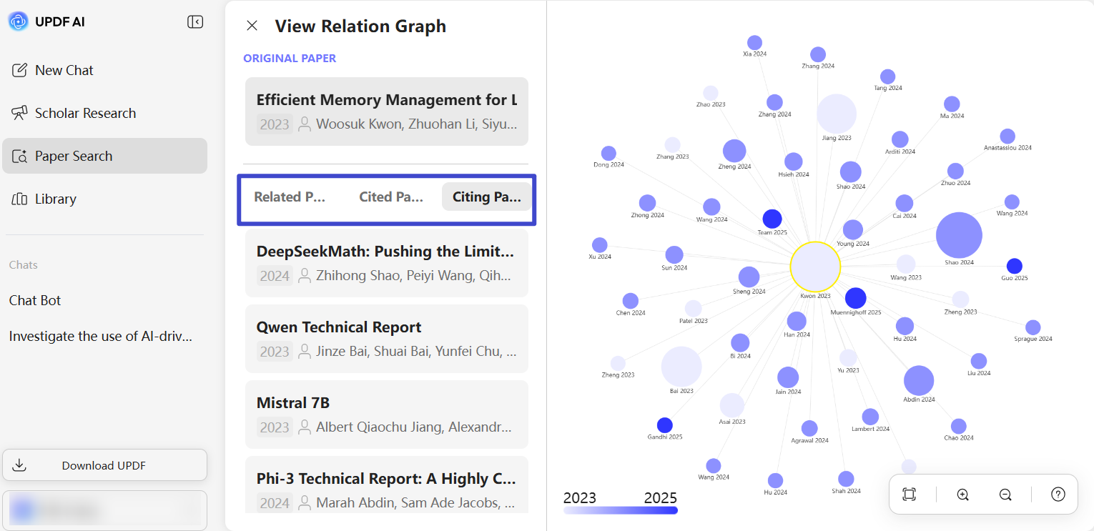Close the View Relation Graph panel
Viewport: 1094px width, 531px height.
pos(252,26)
